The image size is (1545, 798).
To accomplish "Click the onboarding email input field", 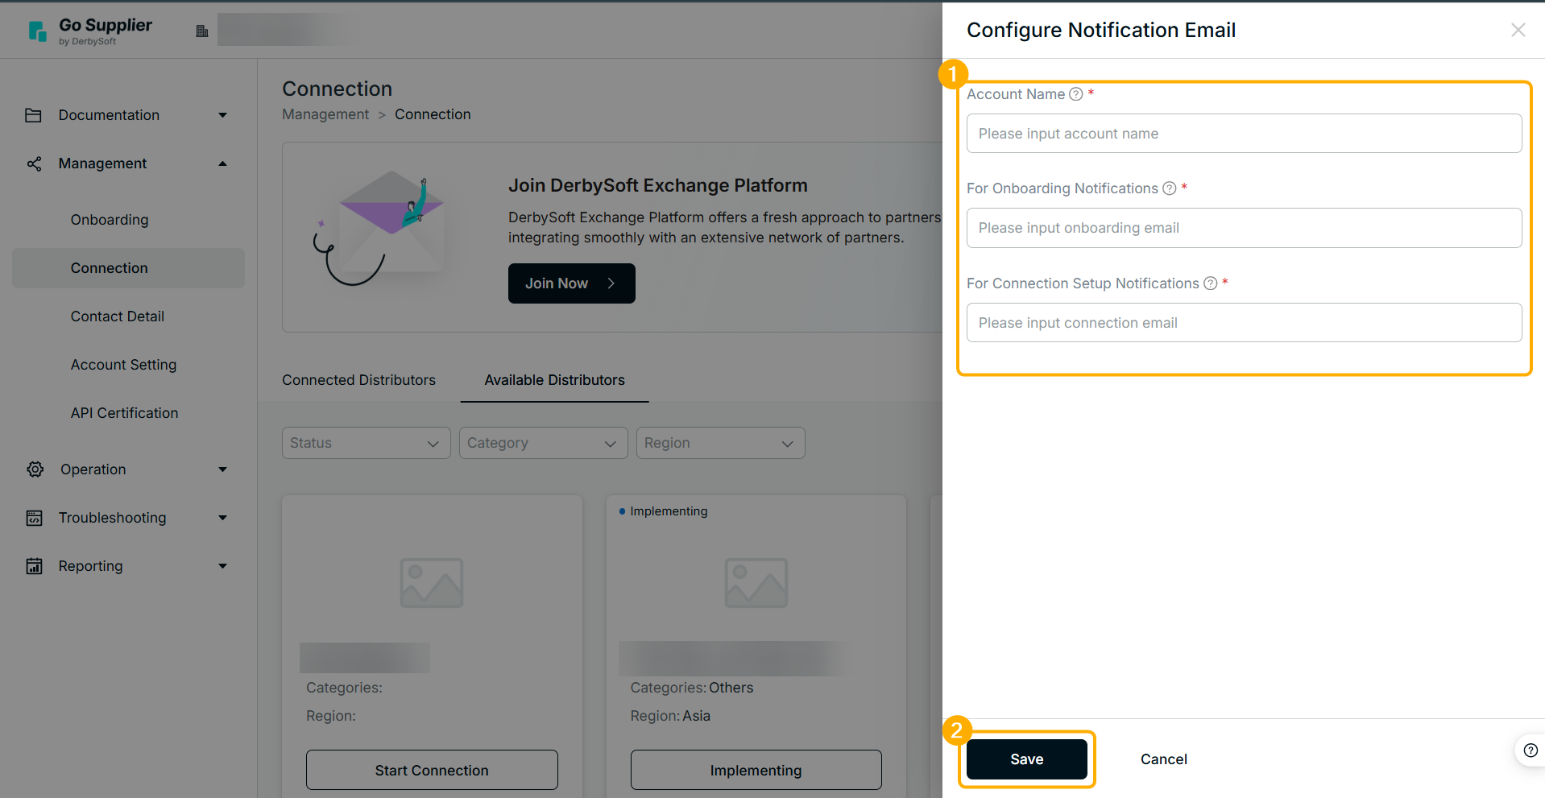I will tap(1244, 228).
